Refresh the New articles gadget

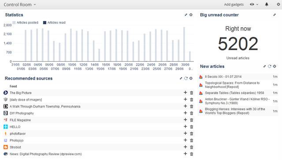269,66
